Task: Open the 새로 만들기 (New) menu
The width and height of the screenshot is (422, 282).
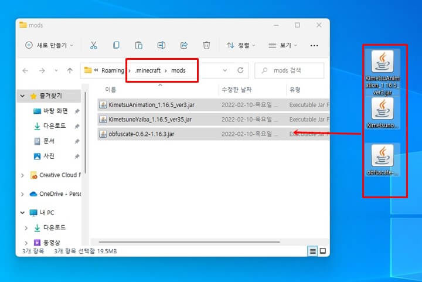Action: pos(49,45)
